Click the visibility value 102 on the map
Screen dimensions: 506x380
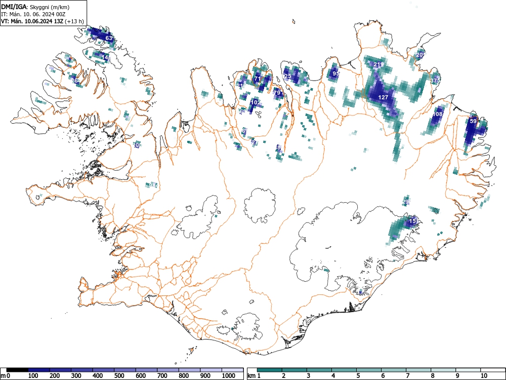tap(256, 102)
